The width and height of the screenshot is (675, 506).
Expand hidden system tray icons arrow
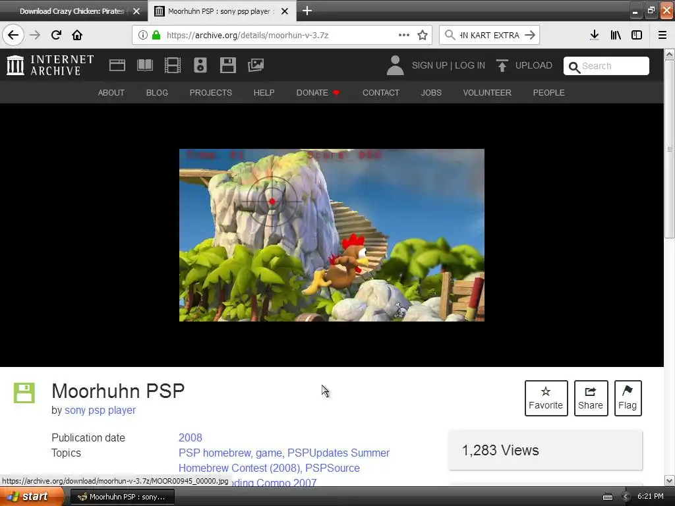tap(626, 497)
